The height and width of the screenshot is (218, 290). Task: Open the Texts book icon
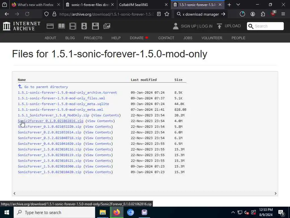click(61, 26)
